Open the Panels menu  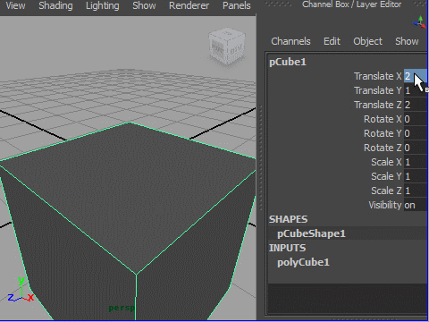237,5
